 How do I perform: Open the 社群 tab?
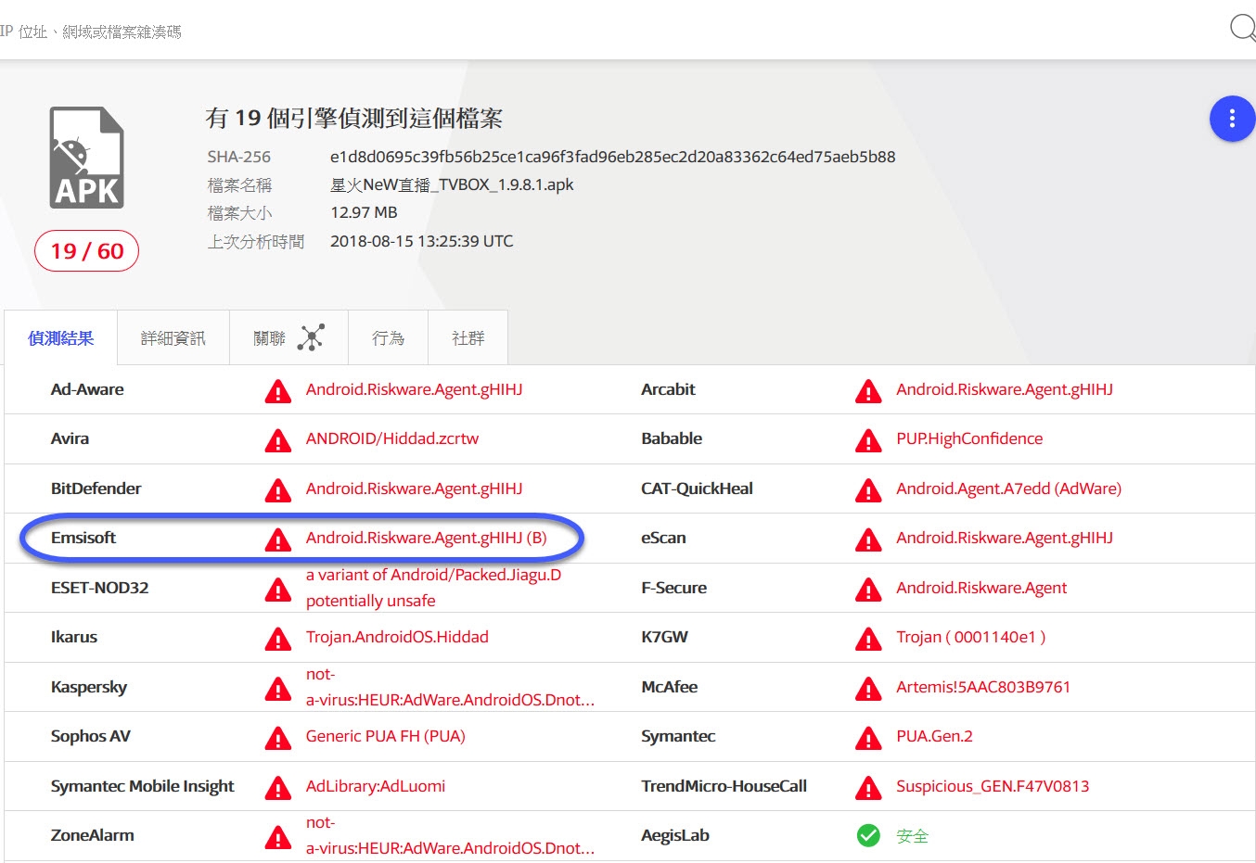[x=468, y=338]
